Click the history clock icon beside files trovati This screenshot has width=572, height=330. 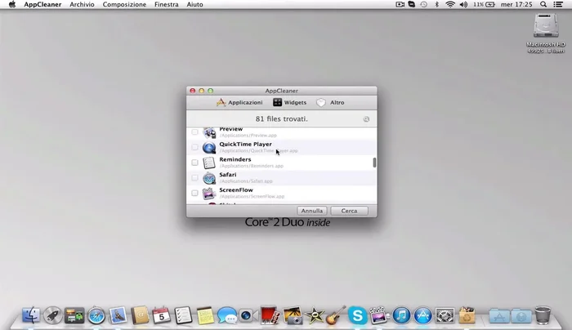[x=366, y=119]
